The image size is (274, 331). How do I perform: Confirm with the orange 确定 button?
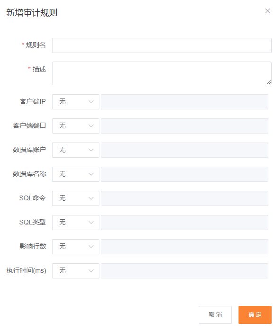[x=255, y=315]
